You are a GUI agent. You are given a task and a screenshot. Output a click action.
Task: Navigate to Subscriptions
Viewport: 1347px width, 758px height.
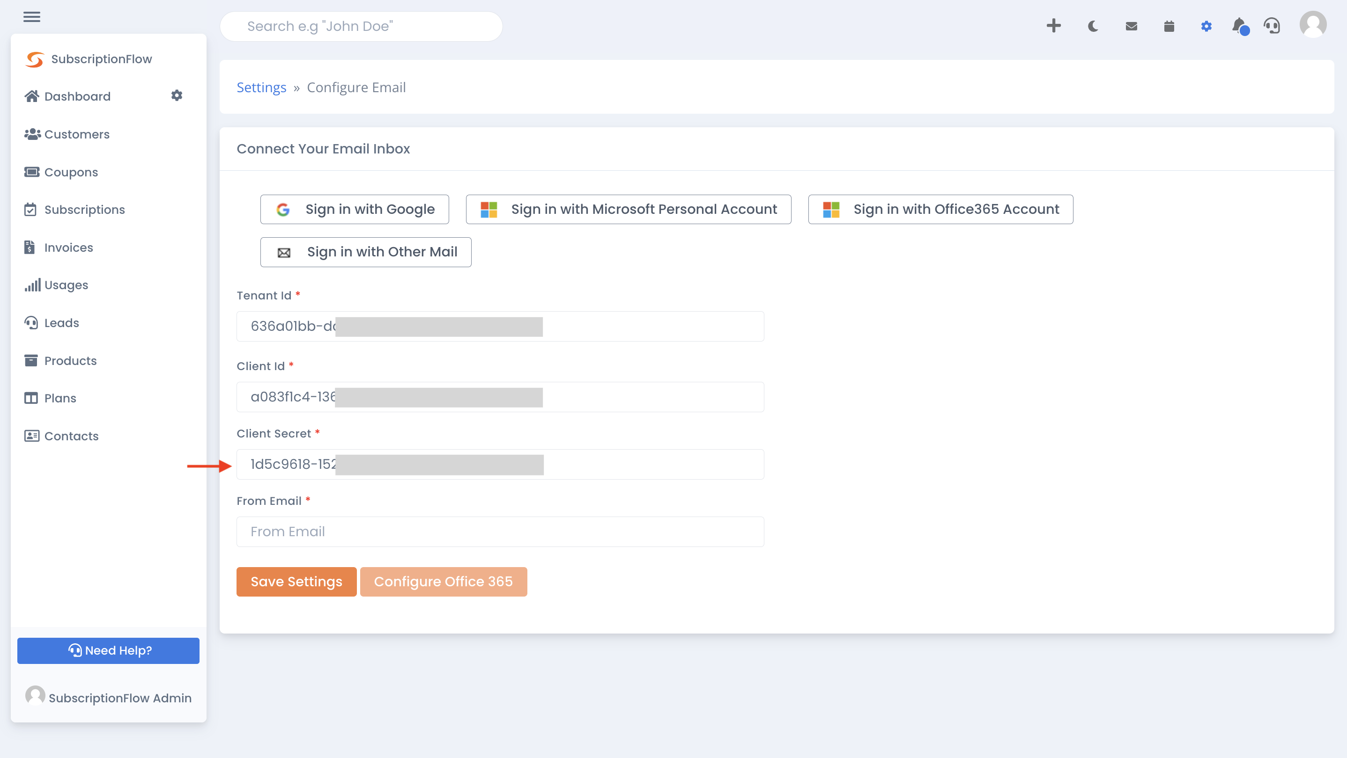point(85,210)
